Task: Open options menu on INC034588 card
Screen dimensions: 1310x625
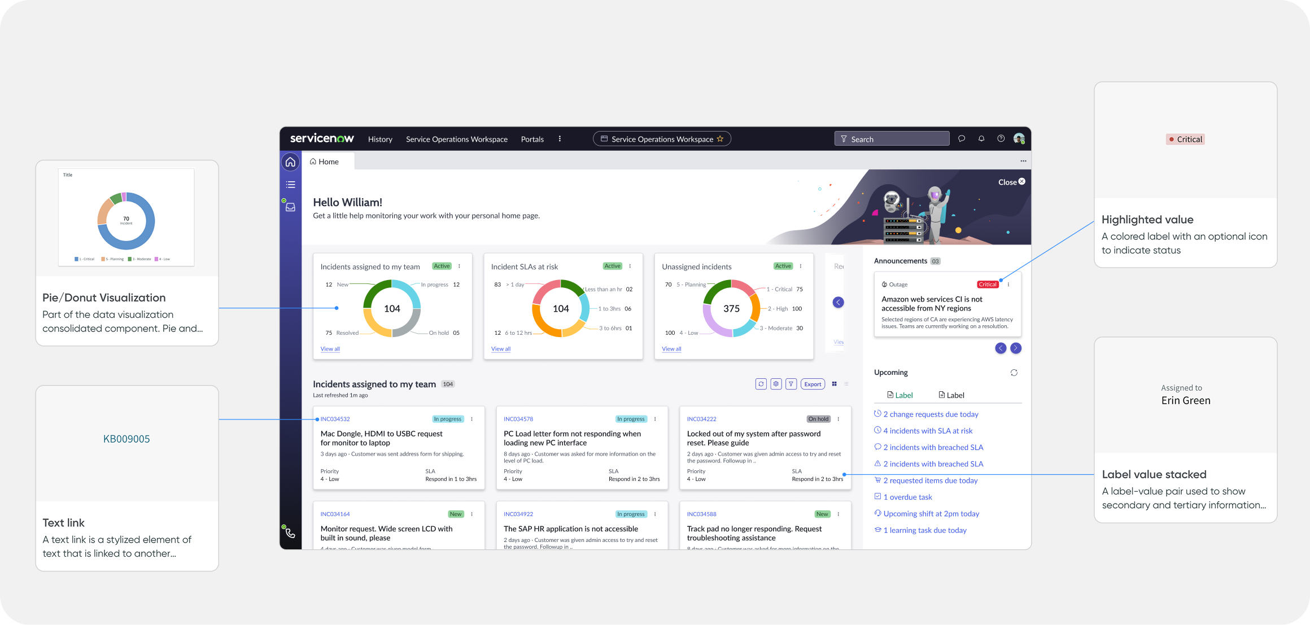Action: (x=839, y=514)
